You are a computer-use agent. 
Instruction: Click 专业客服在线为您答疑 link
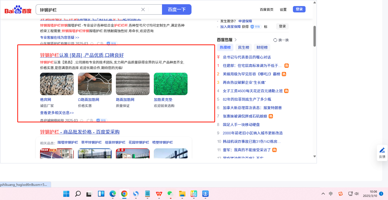pyautogui.click(x=60, y=37)
